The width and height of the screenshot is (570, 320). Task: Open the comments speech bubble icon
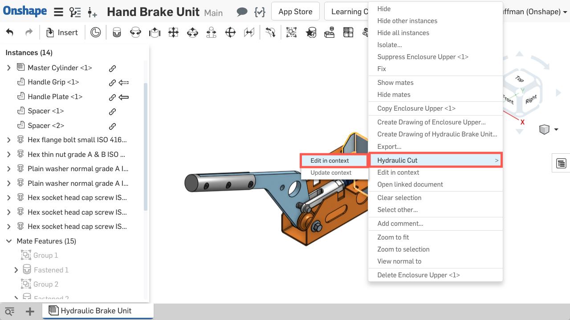[242, 12]
